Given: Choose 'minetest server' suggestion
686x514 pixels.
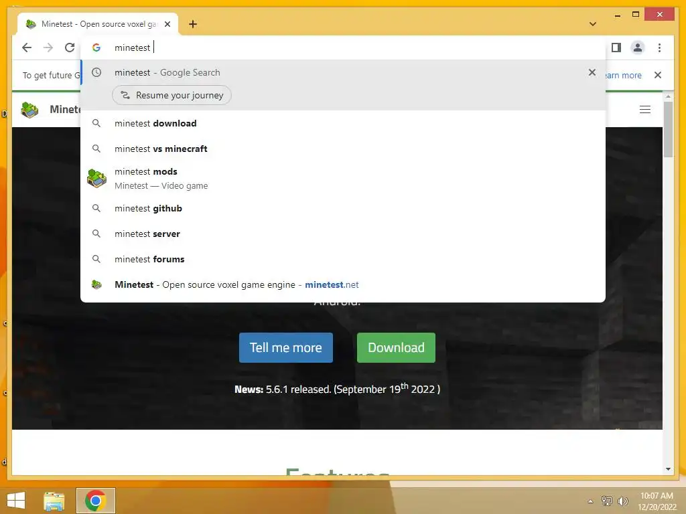Looking at the screenshot, I should [343, 234].
